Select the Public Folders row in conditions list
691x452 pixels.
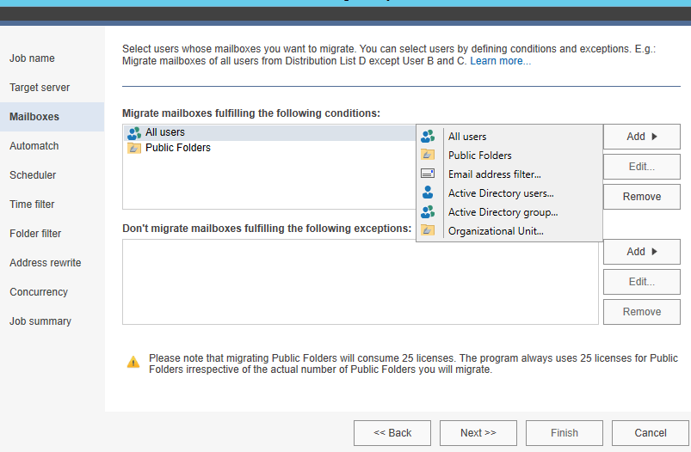point(269,148)
